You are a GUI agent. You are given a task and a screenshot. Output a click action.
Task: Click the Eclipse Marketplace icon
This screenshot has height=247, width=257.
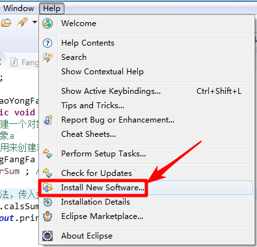tap(47, 216)
